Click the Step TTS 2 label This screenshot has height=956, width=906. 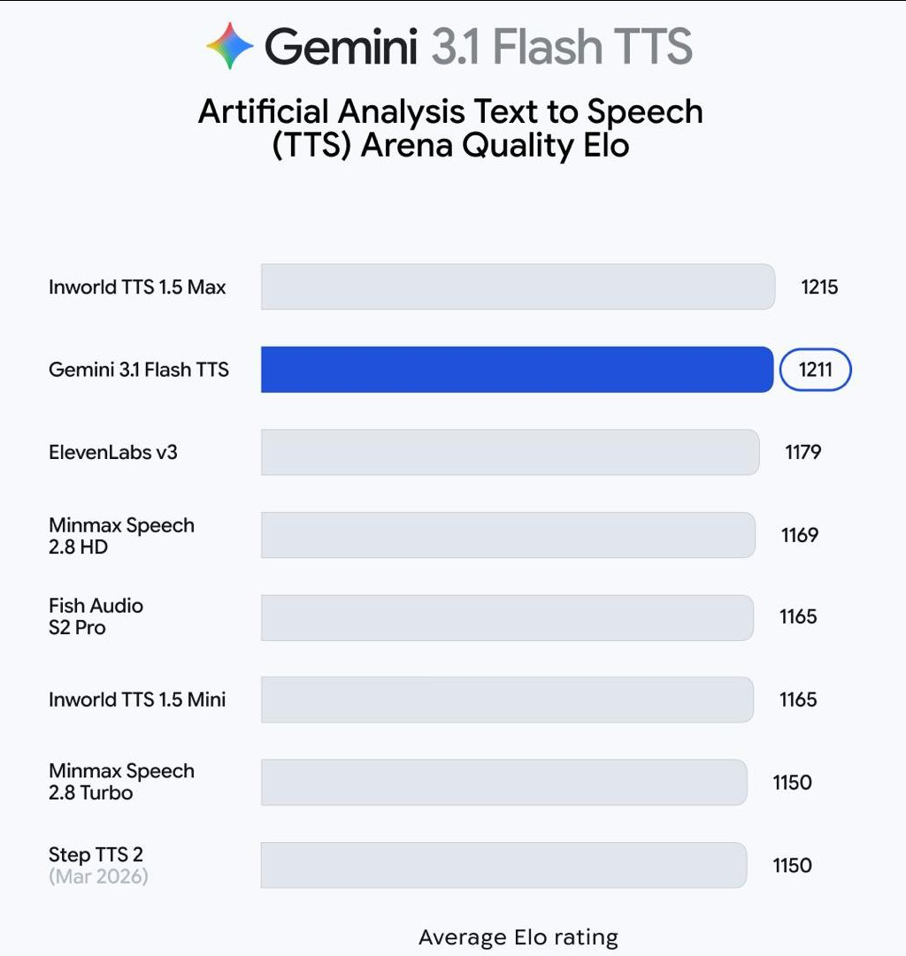pos(97,855)
